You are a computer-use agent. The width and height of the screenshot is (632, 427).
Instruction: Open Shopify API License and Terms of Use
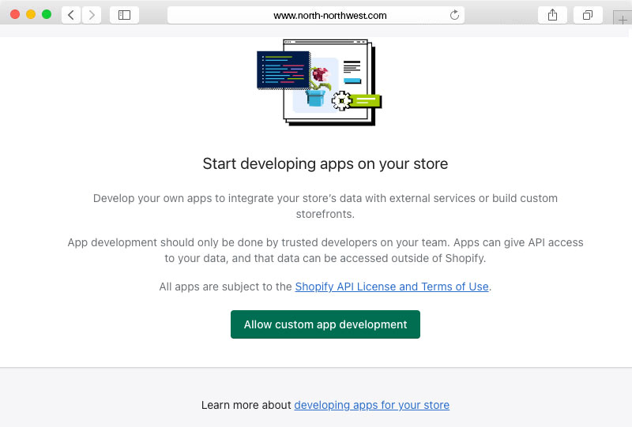[392, 287]
